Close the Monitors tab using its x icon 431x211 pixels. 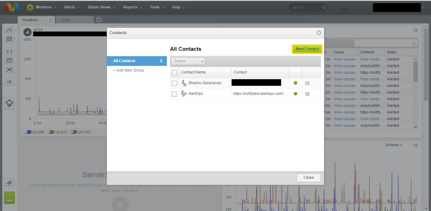point(51,20)
